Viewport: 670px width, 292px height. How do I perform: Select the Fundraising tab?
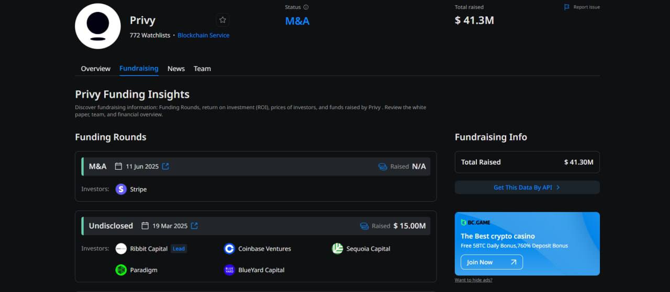point(139,68)
